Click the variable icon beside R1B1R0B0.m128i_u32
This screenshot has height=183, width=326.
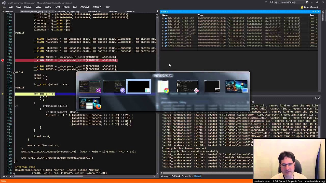(x=166, y=30)
